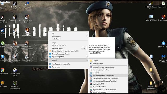Create a new Contacto from the submenu
This screenshot has height=94, width=167.
click(x=109, y=73)
